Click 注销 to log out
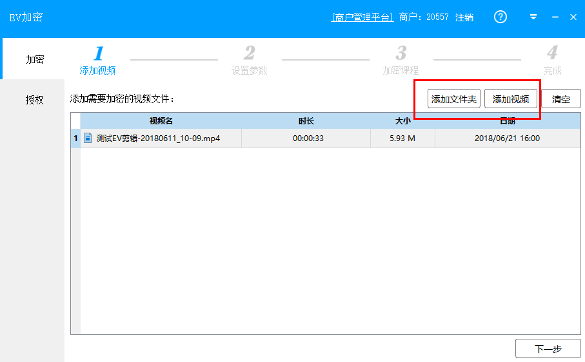 click(x=464, y=17)
